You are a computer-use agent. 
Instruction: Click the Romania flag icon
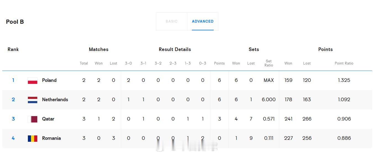(33, 138)
